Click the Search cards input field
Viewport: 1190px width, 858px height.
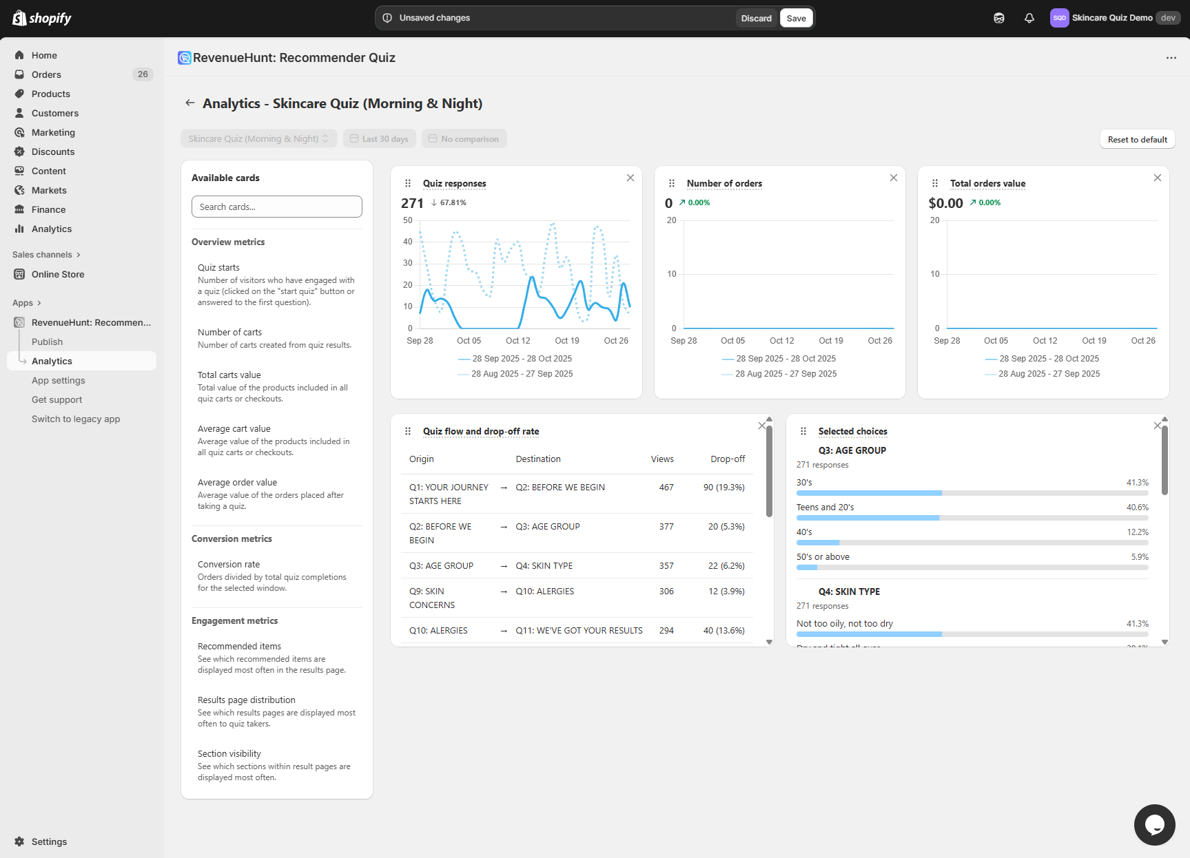pos(276,207)
